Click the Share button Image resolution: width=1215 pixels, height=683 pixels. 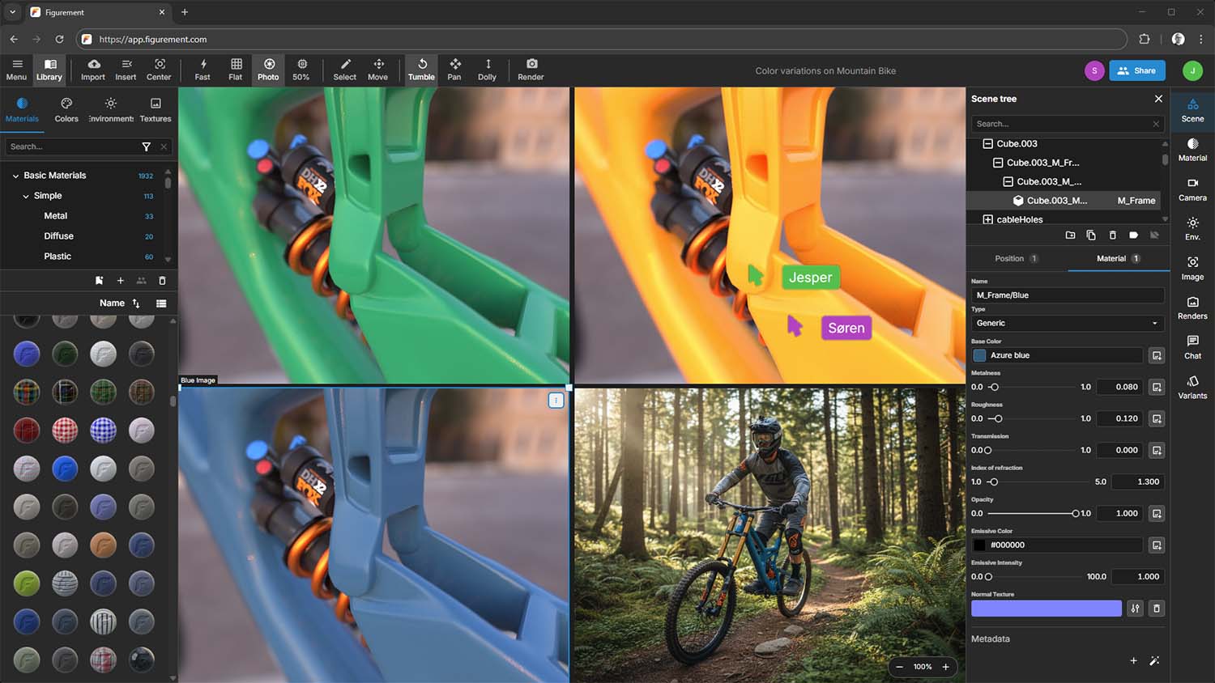pos(1137,70)
